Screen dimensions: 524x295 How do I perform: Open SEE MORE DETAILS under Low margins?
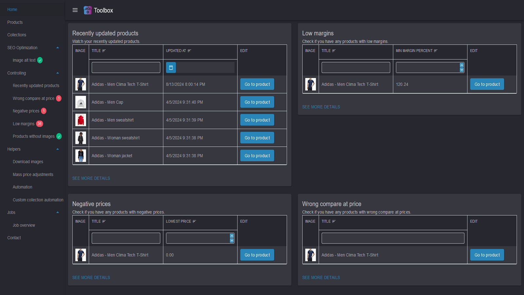321,107
